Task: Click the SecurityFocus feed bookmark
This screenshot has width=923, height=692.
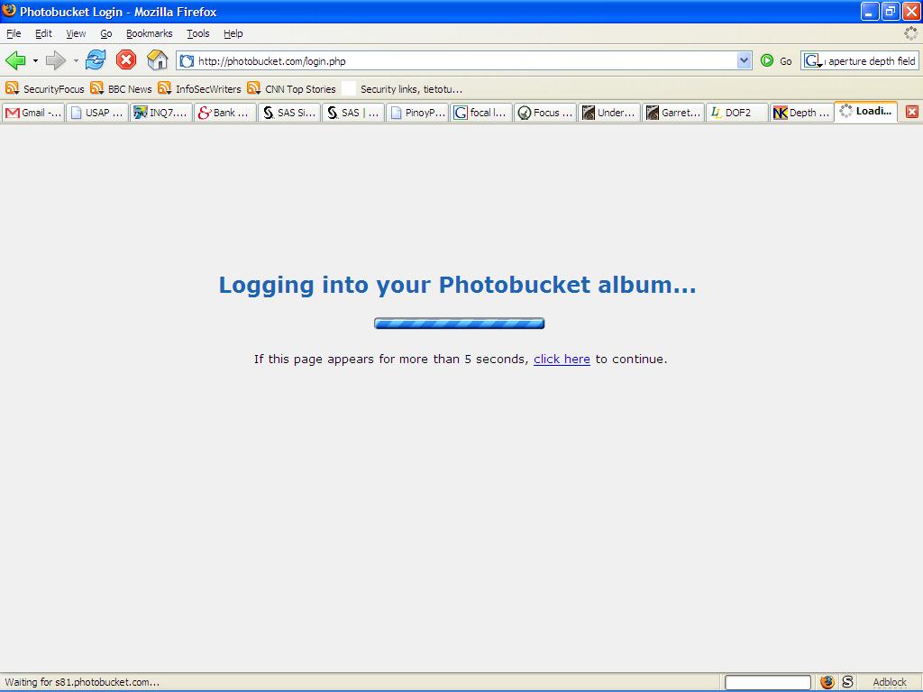Action: [x=45, y=89]
